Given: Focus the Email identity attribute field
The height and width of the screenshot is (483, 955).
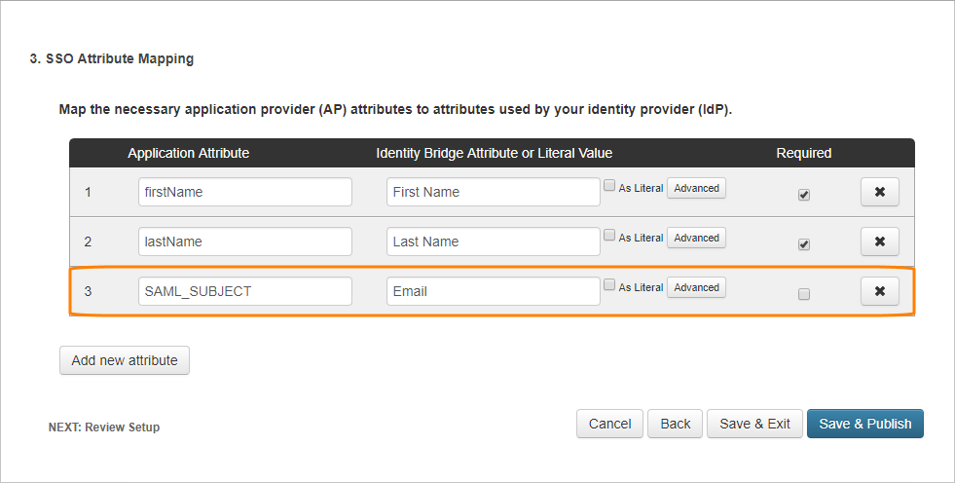Looking at the screenshot, I should tap(493, 291).
